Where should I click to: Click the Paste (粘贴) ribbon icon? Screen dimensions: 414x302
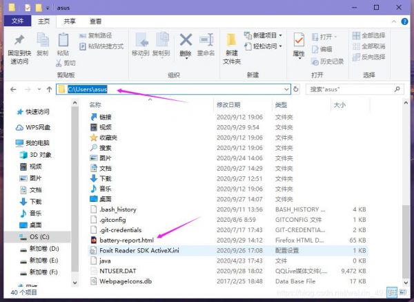click(x=63, y=40)
